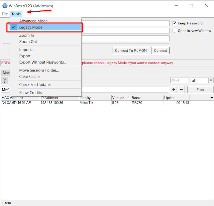Focus the filter value input field
Image resolution: width=214 pixels, height=206 pixels.
point(125,90)
